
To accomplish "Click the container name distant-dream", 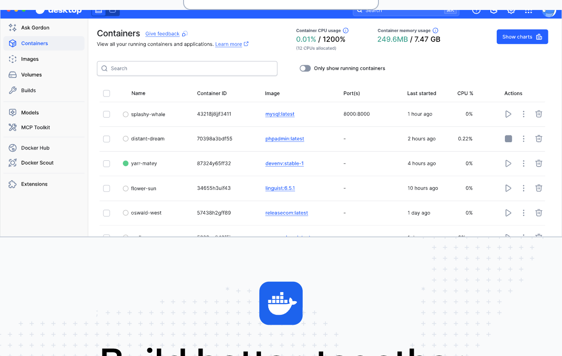I will (x=148, y=139).
